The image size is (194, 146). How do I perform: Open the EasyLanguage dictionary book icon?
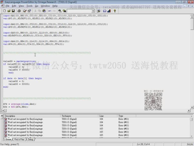(105, 11)
